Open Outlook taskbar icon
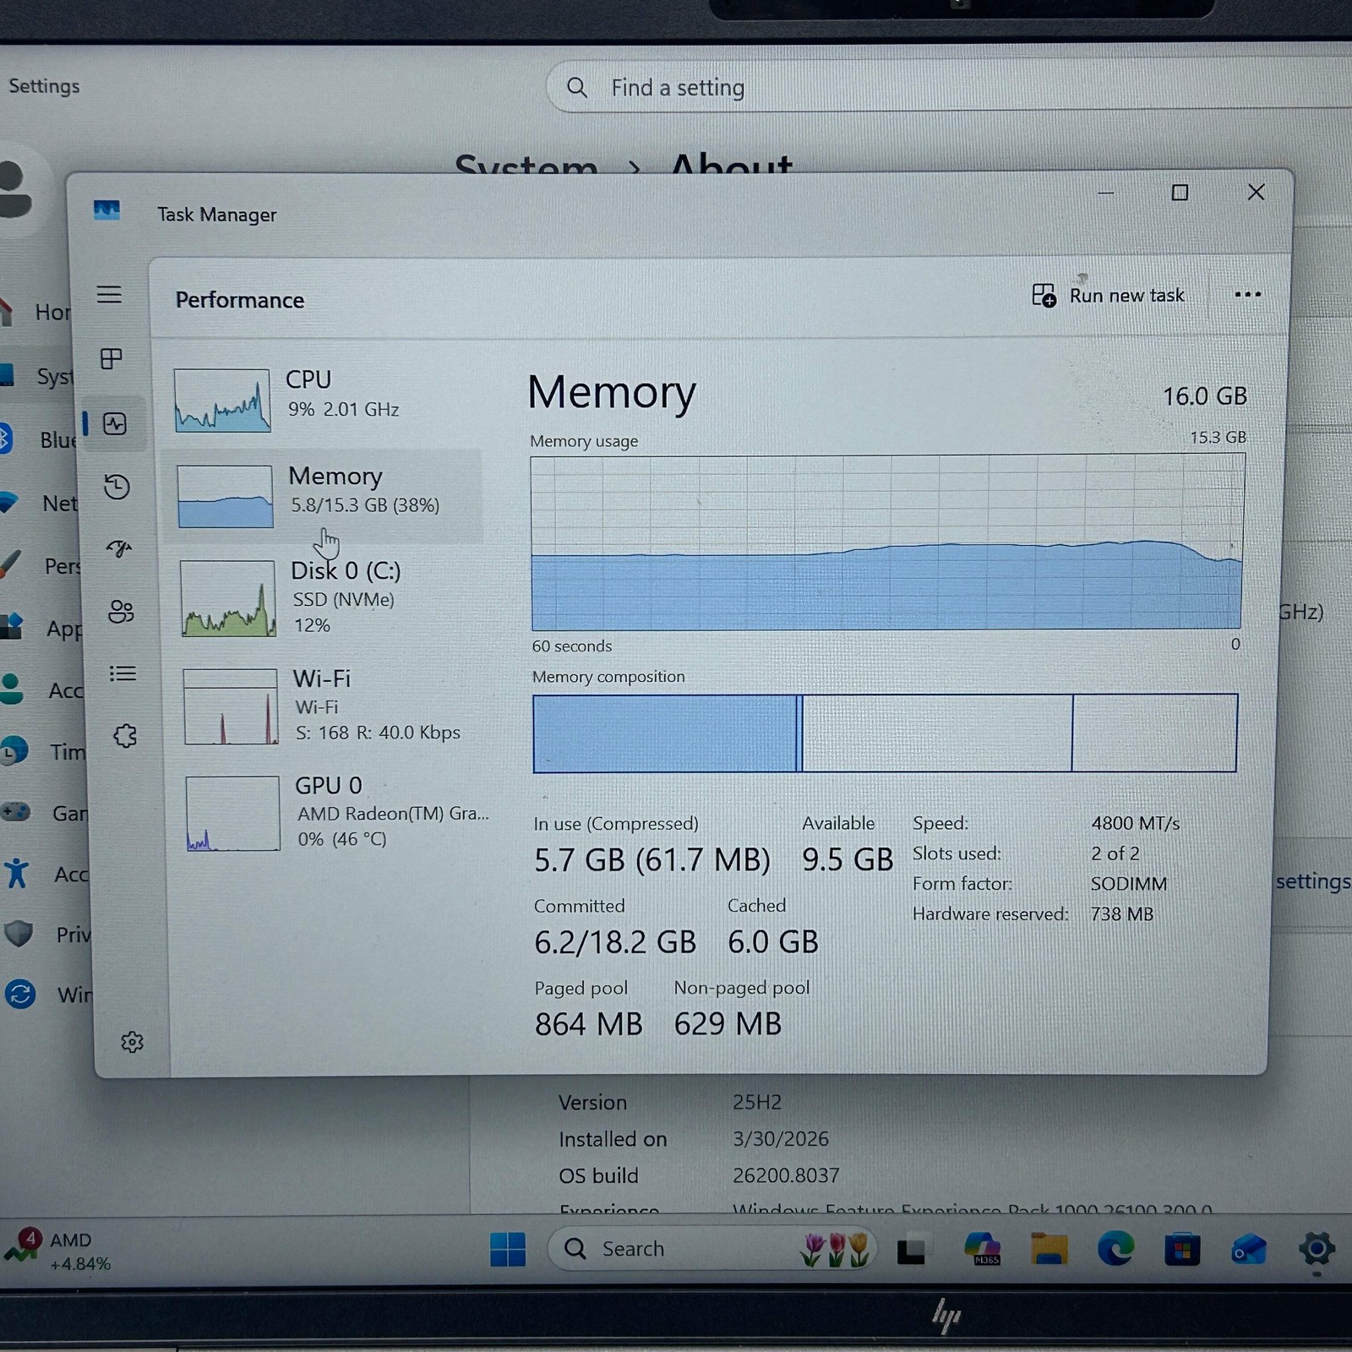This screenshot has height=1352, width=1352. coord(1248,1249)
